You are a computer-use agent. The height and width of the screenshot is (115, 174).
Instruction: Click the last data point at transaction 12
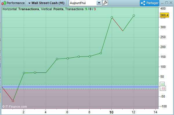[x=134, y=16]
